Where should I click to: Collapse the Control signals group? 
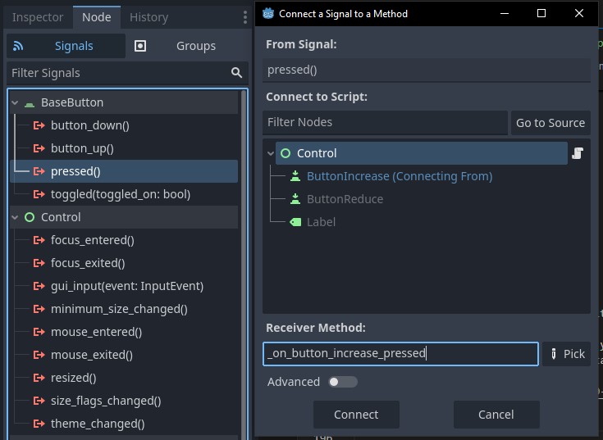click(x=15, y=217)
